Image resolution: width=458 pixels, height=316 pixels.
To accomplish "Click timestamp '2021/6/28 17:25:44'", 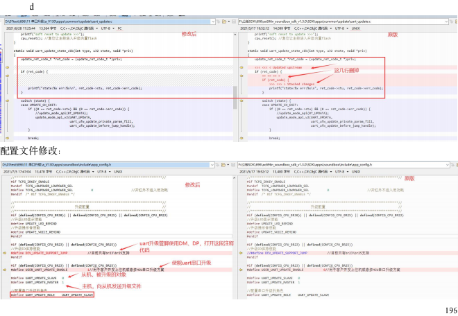I will click(x=21, y=28).
